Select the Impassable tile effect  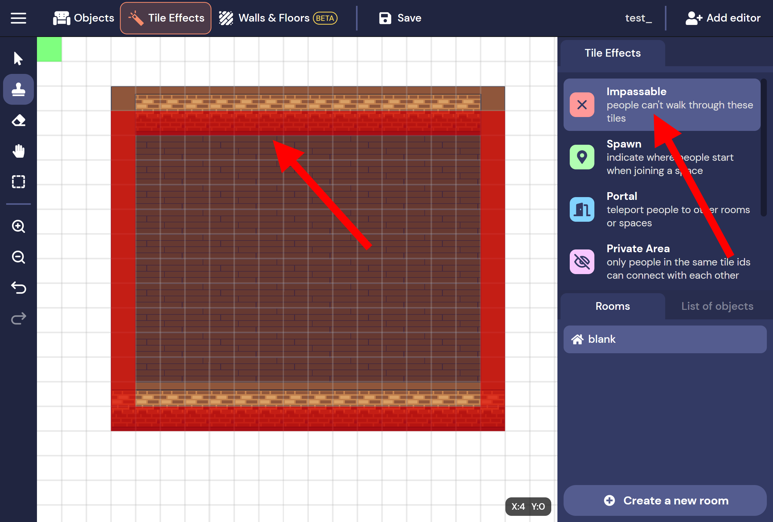click(661, 105)
